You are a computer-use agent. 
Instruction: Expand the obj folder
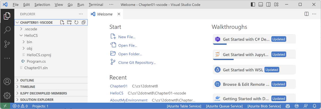24,48
